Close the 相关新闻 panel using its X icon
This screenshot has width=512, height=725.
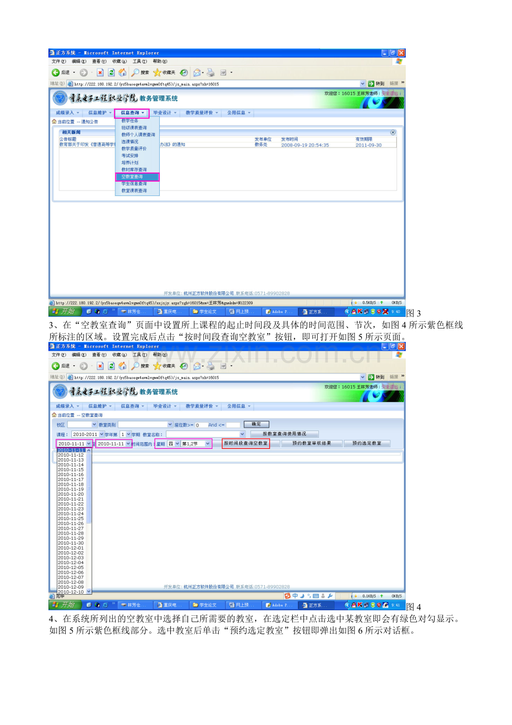(393, 133)
